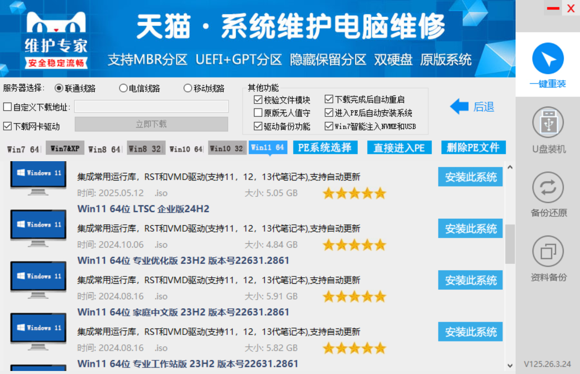Toggle the 驱动备份功能 checkbox
Screen dimensions: 580x374
tap(258, 126)
